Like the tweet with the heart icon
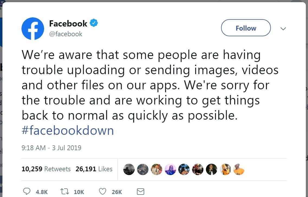This screenshot has width=308, height=197. [x=103, y=191]
